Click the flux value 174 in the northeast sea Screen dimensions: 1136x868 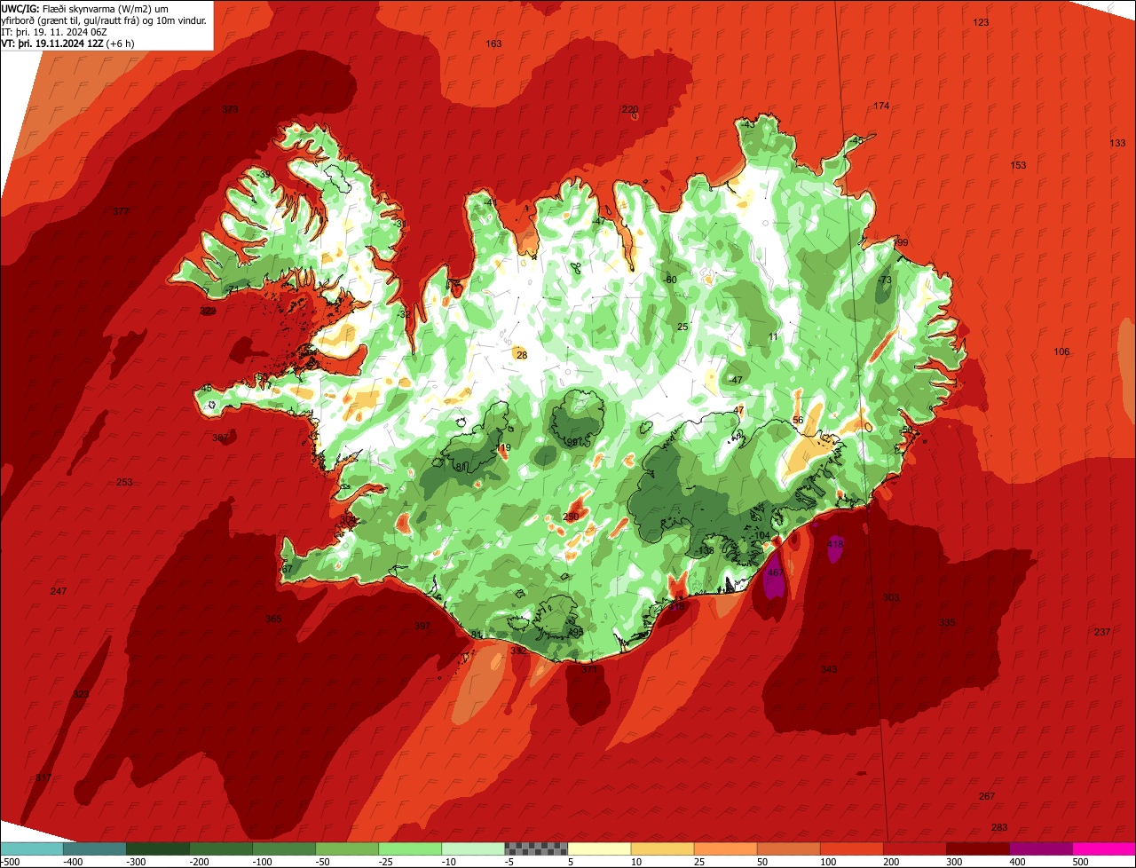coord(881,107)
